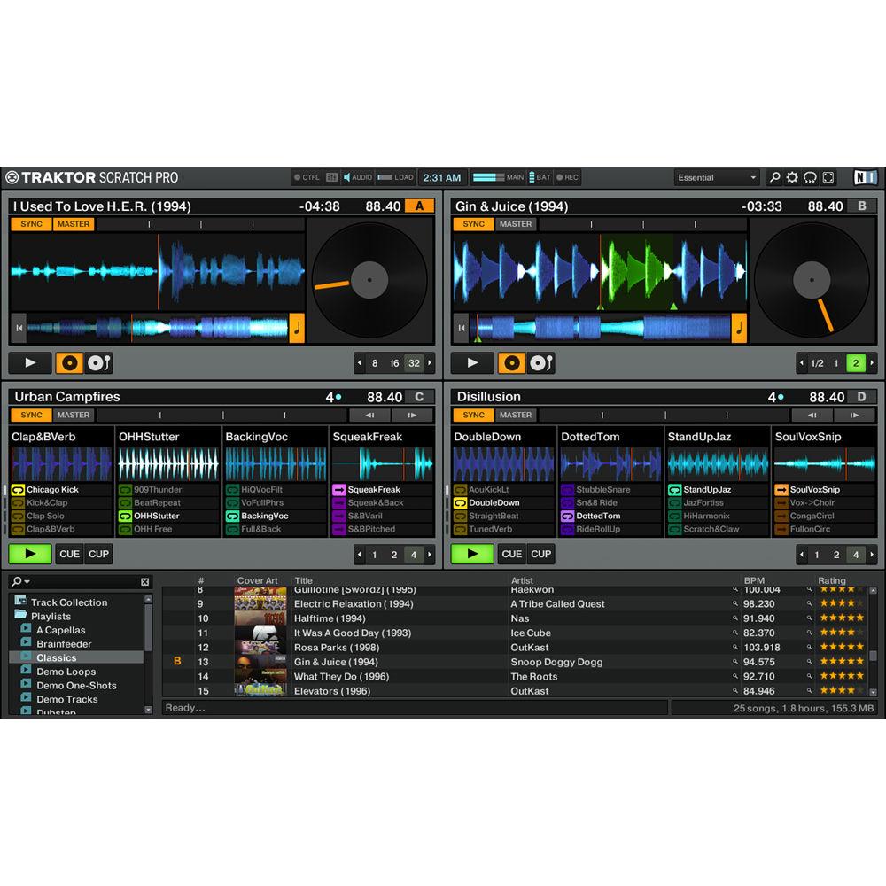The image size is (886, 886).
Task: Open the preferences gear icon
Action: pos(792,177)
